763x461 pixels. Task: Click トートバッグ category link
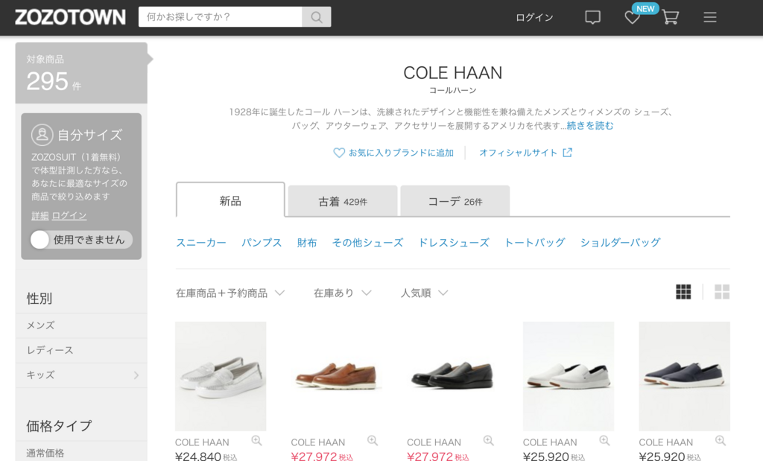pyautogui.click(x=535, y=242)
